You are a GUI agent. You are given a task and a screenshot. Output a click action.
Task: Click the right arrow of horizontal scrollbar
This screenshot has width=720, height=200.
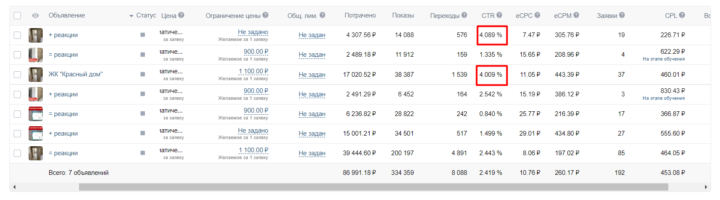click(x=705, y=187)
